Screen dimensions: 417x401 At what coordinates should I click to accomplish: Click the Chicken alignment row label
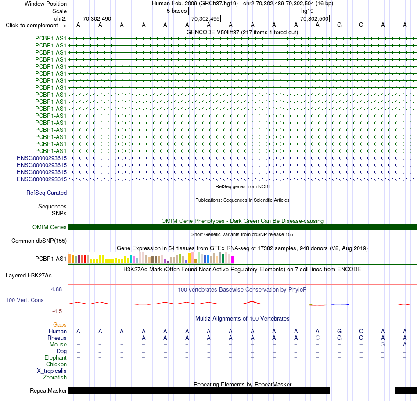(x=56, y=364)
